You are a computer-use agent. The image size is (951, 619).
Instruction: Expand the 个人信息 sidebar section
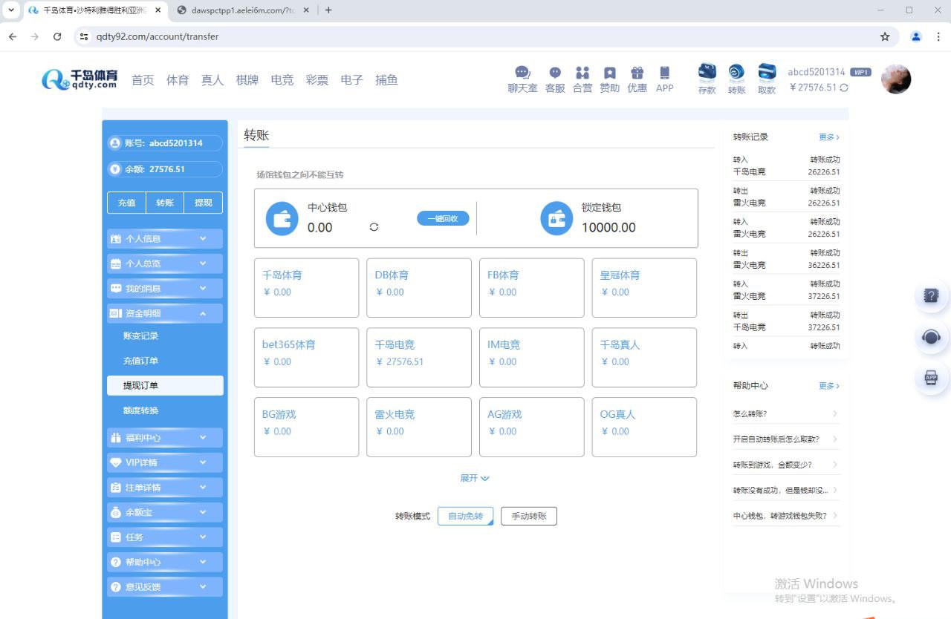[165, 239]
